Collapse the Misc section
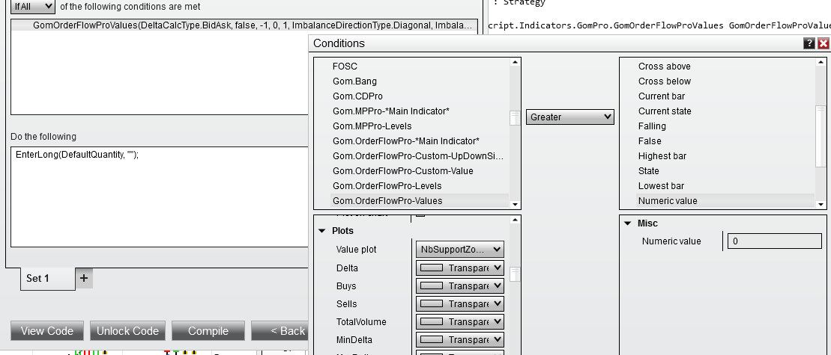 (x=627, y=223)
